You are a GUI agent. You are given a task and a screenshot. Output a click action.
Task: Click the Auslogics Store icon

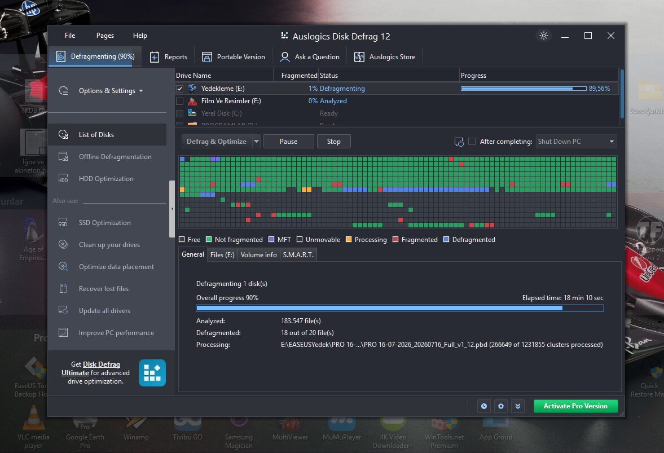coord(359,57)
